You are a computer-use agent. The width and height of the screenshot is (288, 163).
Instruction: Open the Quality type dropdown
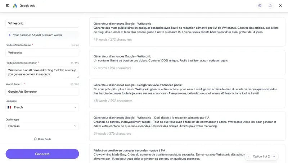point(42,126)
